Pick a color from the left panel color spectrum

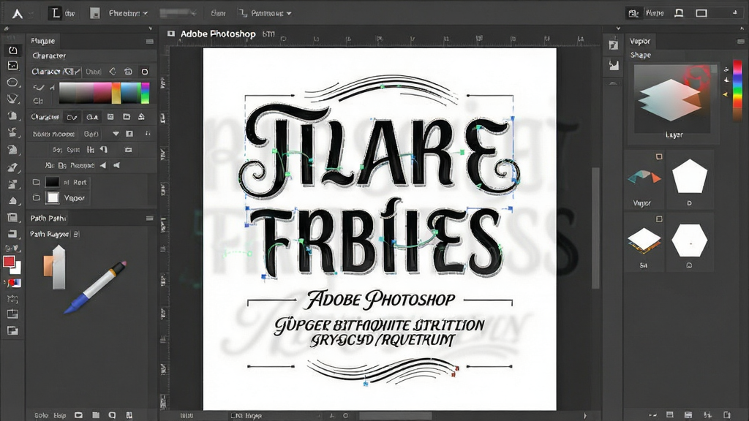click(104, 93)
